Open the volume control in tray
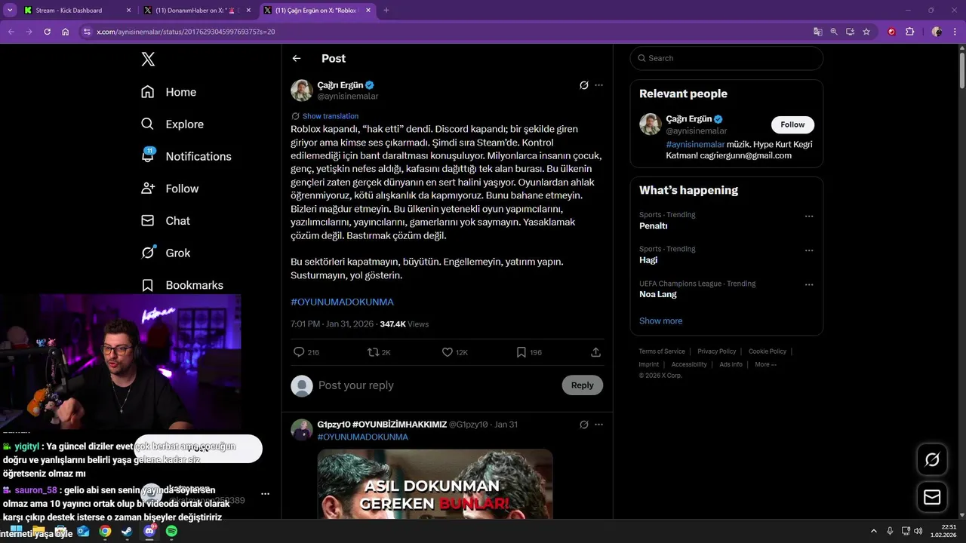Screen dimensions: 966x543 point(918,531)
